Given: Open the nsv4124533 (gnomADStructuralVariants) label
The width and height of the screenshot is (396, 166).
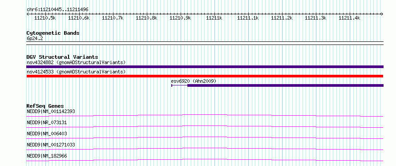Looking at the screenshot, I should [76, 72].
